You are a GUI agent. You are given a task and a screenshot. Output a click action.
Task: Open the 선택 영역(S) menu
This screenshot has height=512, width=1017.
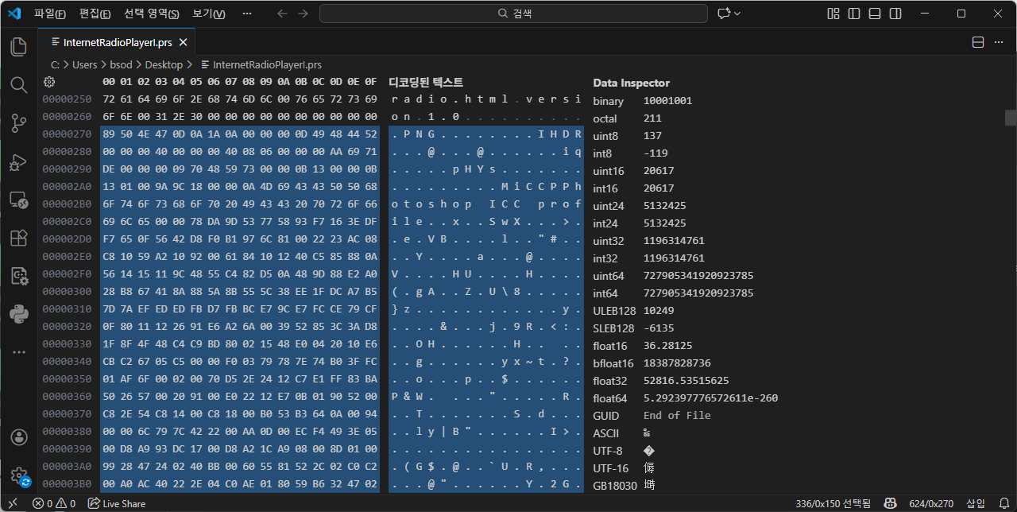point(152,14)
